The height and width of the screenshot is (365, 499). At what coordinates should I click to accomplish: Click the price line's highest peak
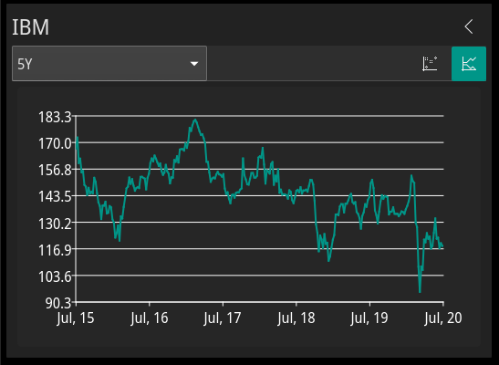[195, 120]
